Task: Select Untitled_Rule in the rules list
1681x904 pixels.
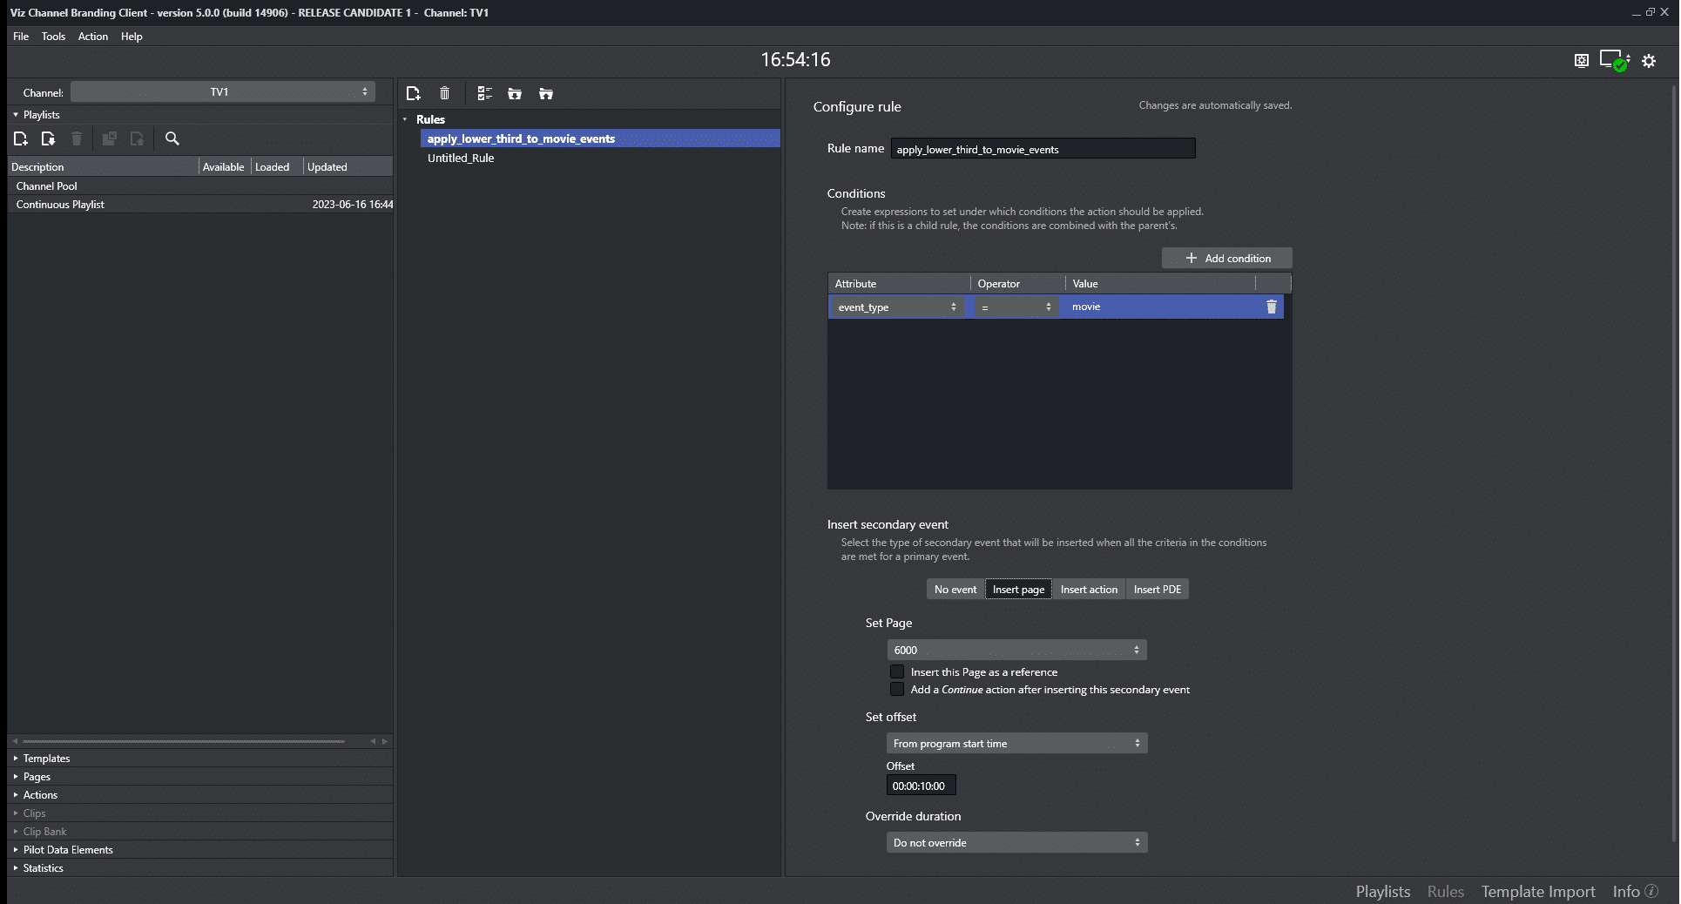Action: pyautogui.click(x=461, y=159)
